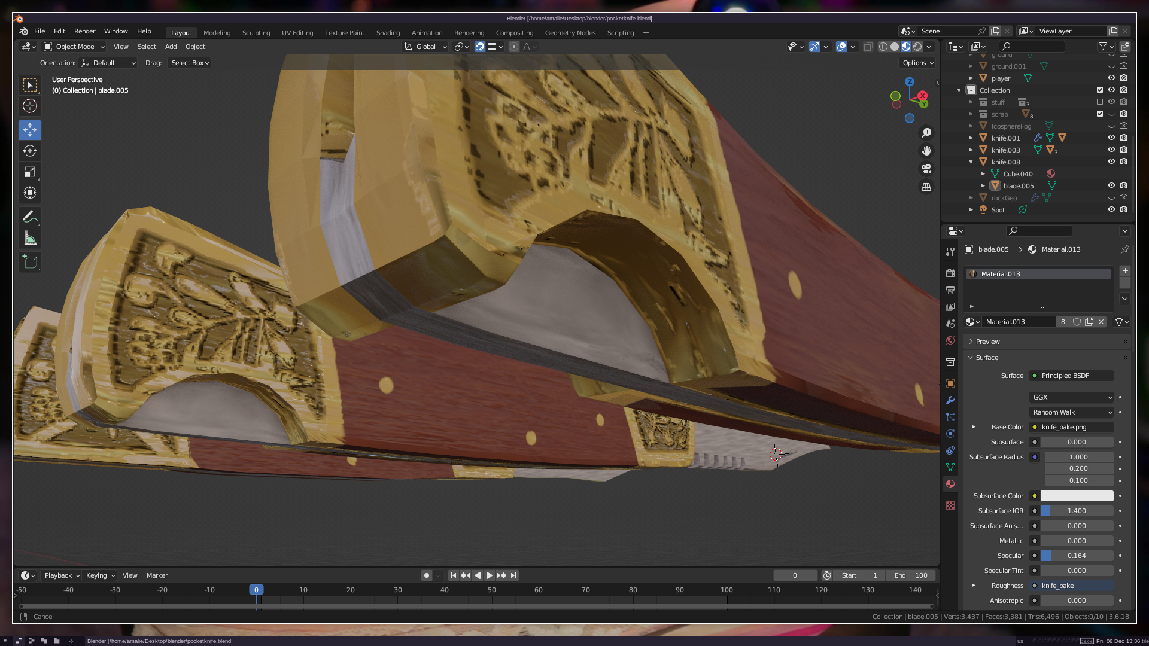The height and width of the screenshot is (646, 1149).
Task: Switch to perspective/orthographic grid view
Action: point(926,187)
